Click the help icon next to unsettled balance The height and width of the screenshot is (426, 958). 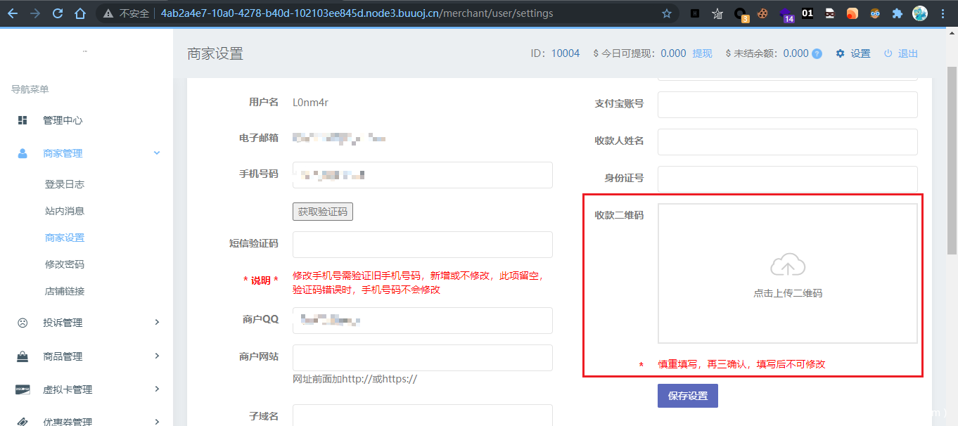[x=817, y=54]
